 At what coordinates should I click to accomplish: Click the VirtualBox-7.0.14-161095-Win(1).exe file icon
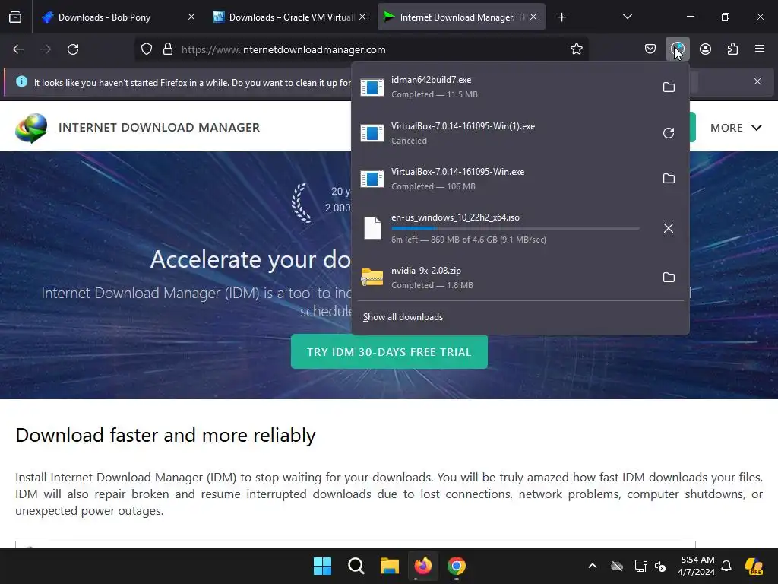(372, 133)
